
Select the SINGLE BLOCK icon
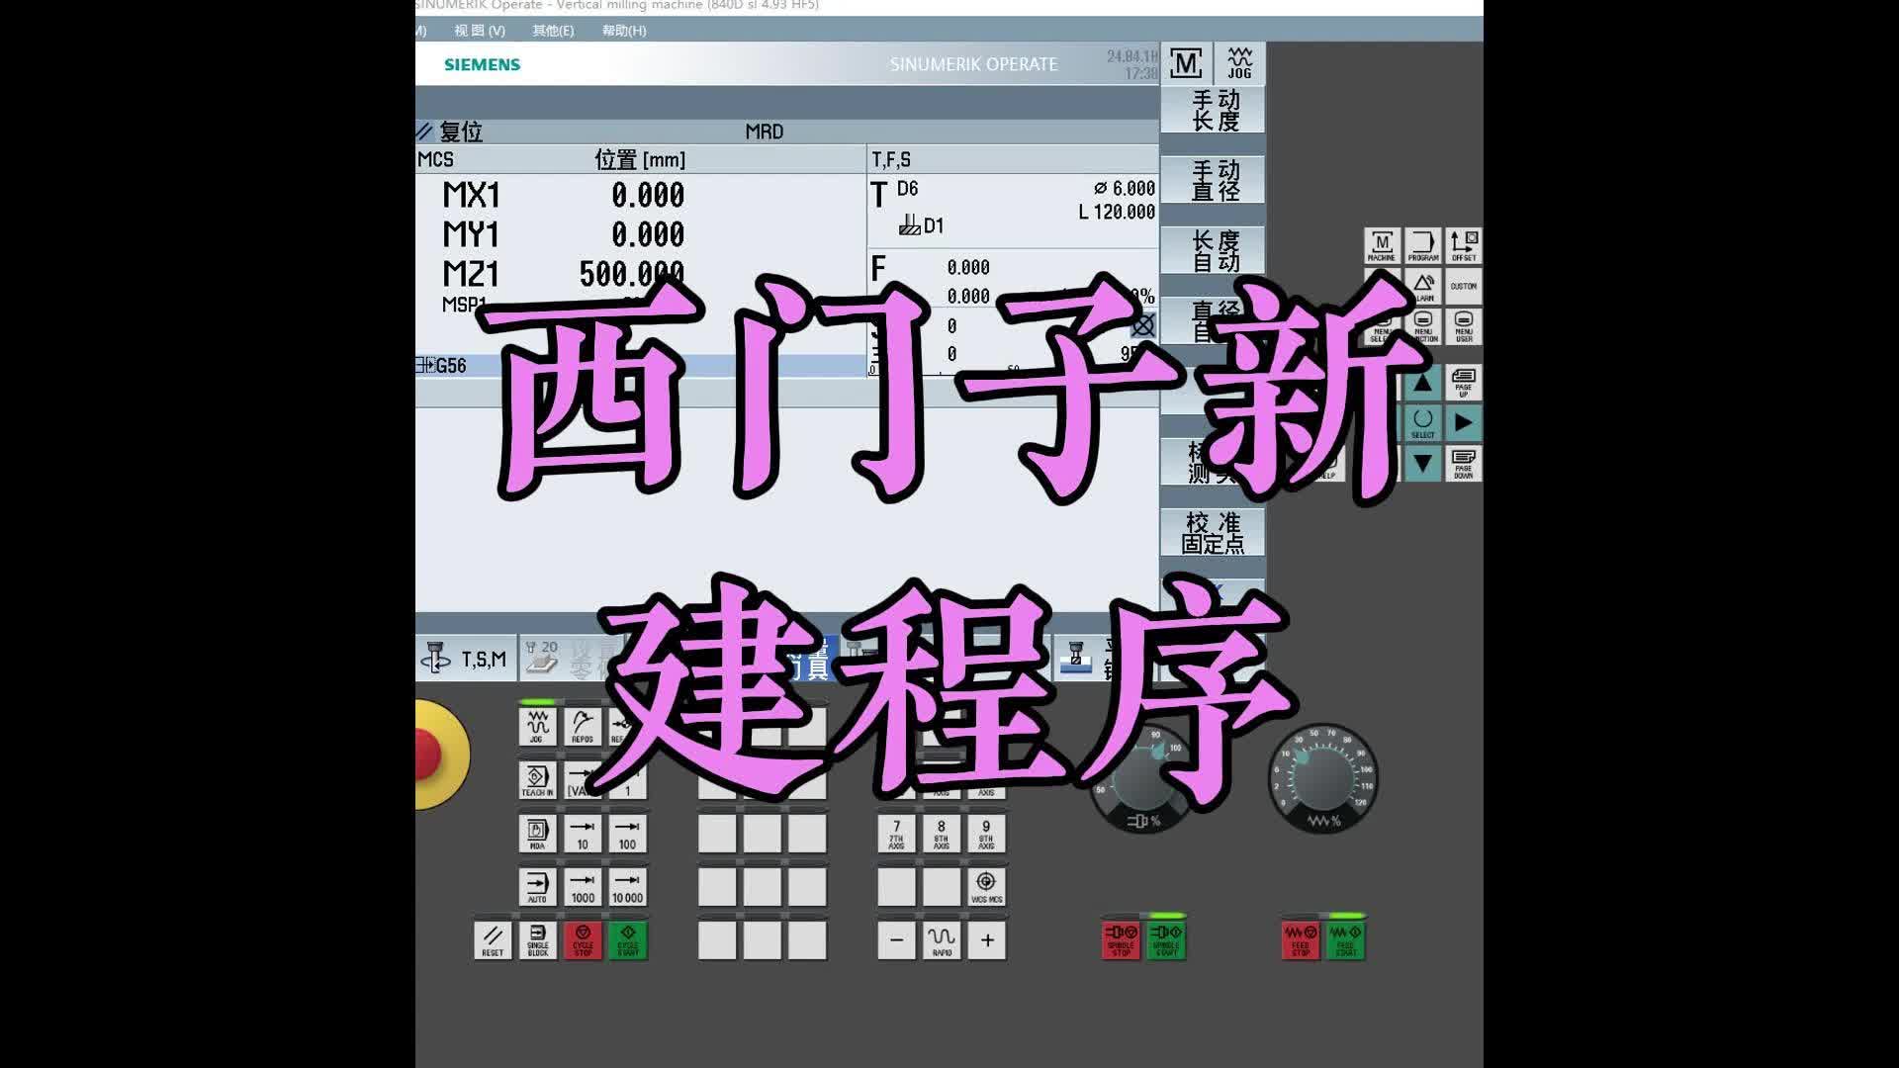(x=539, y=938)
